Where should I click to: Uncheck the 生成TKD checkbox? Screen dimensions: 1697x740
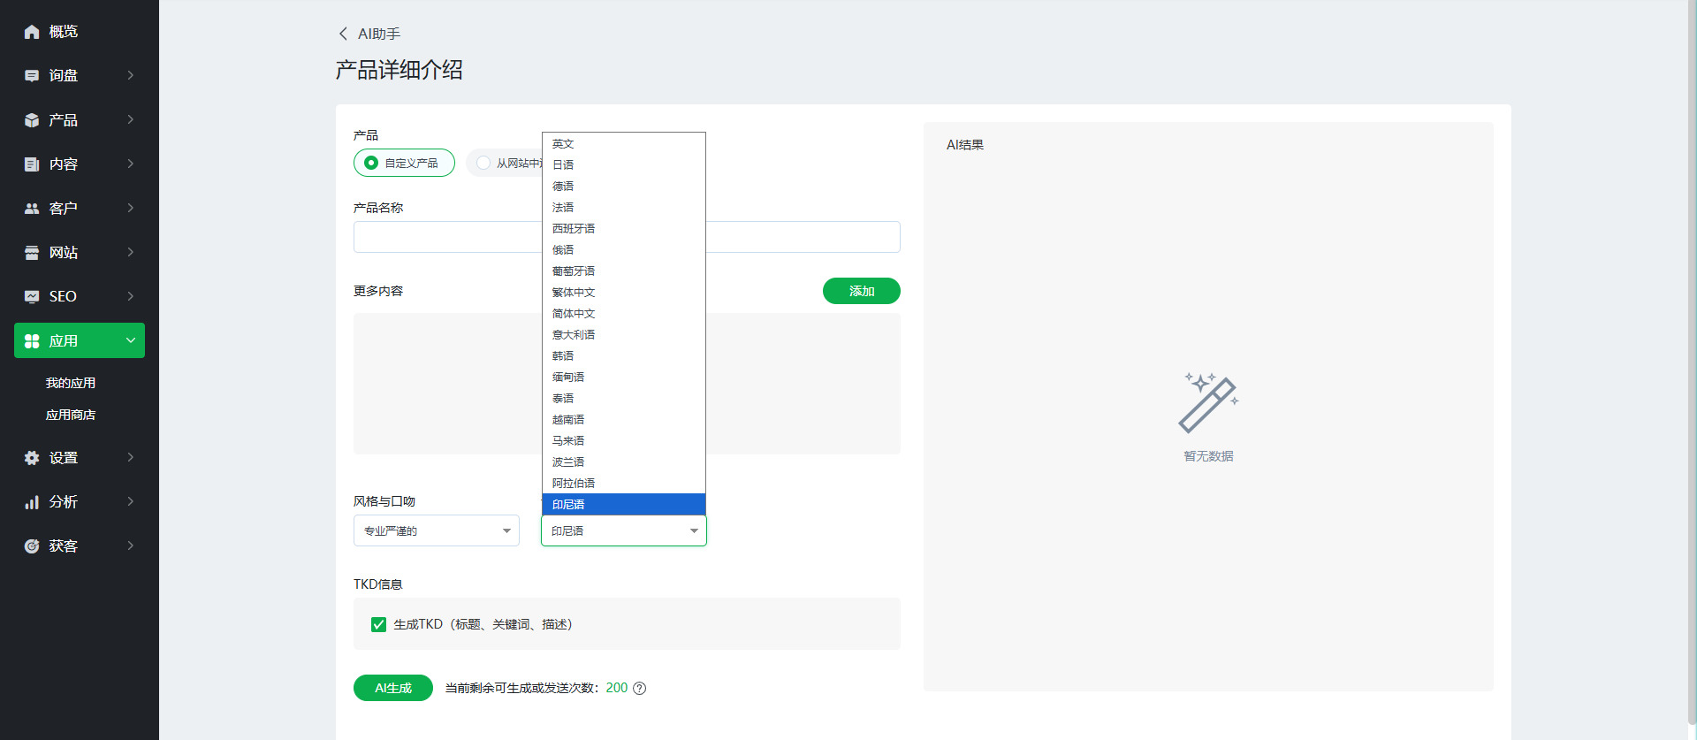pos(379,624)
